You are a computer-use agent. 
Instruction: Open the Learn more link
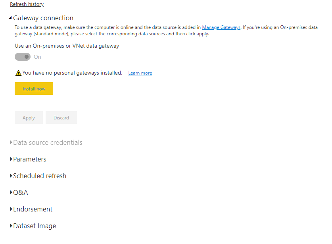click(x=140, y=73)
